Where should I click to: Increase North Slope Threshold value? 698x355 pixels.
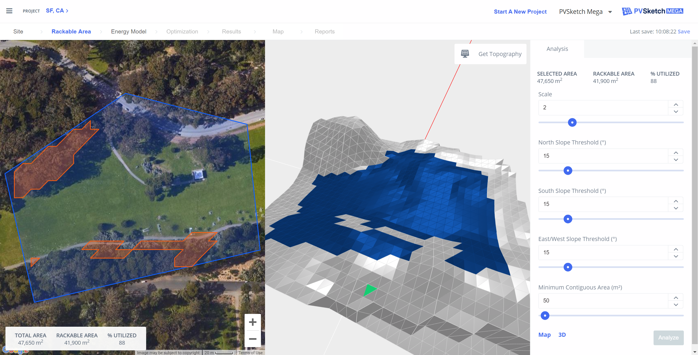point(676,153)
